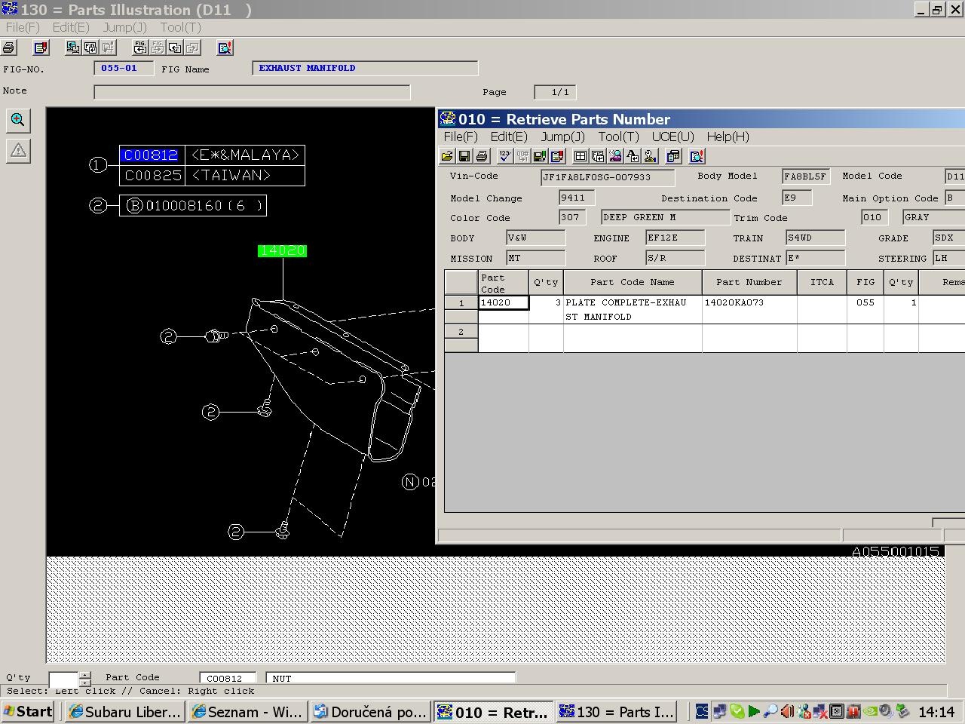Open Tool(T) menu in Parts Illustration window
This screenshot has width=965, height=724.
coord(180,27)
